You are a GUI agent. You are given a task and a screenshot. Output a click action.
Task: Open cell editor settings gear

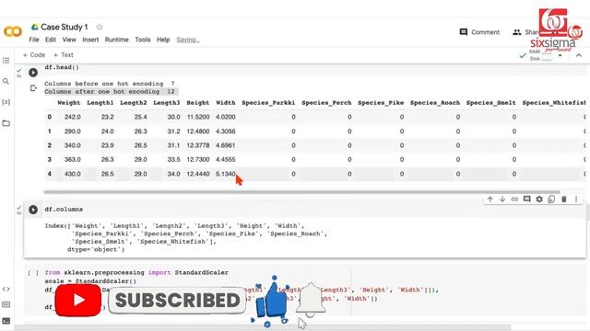[539, 200]
